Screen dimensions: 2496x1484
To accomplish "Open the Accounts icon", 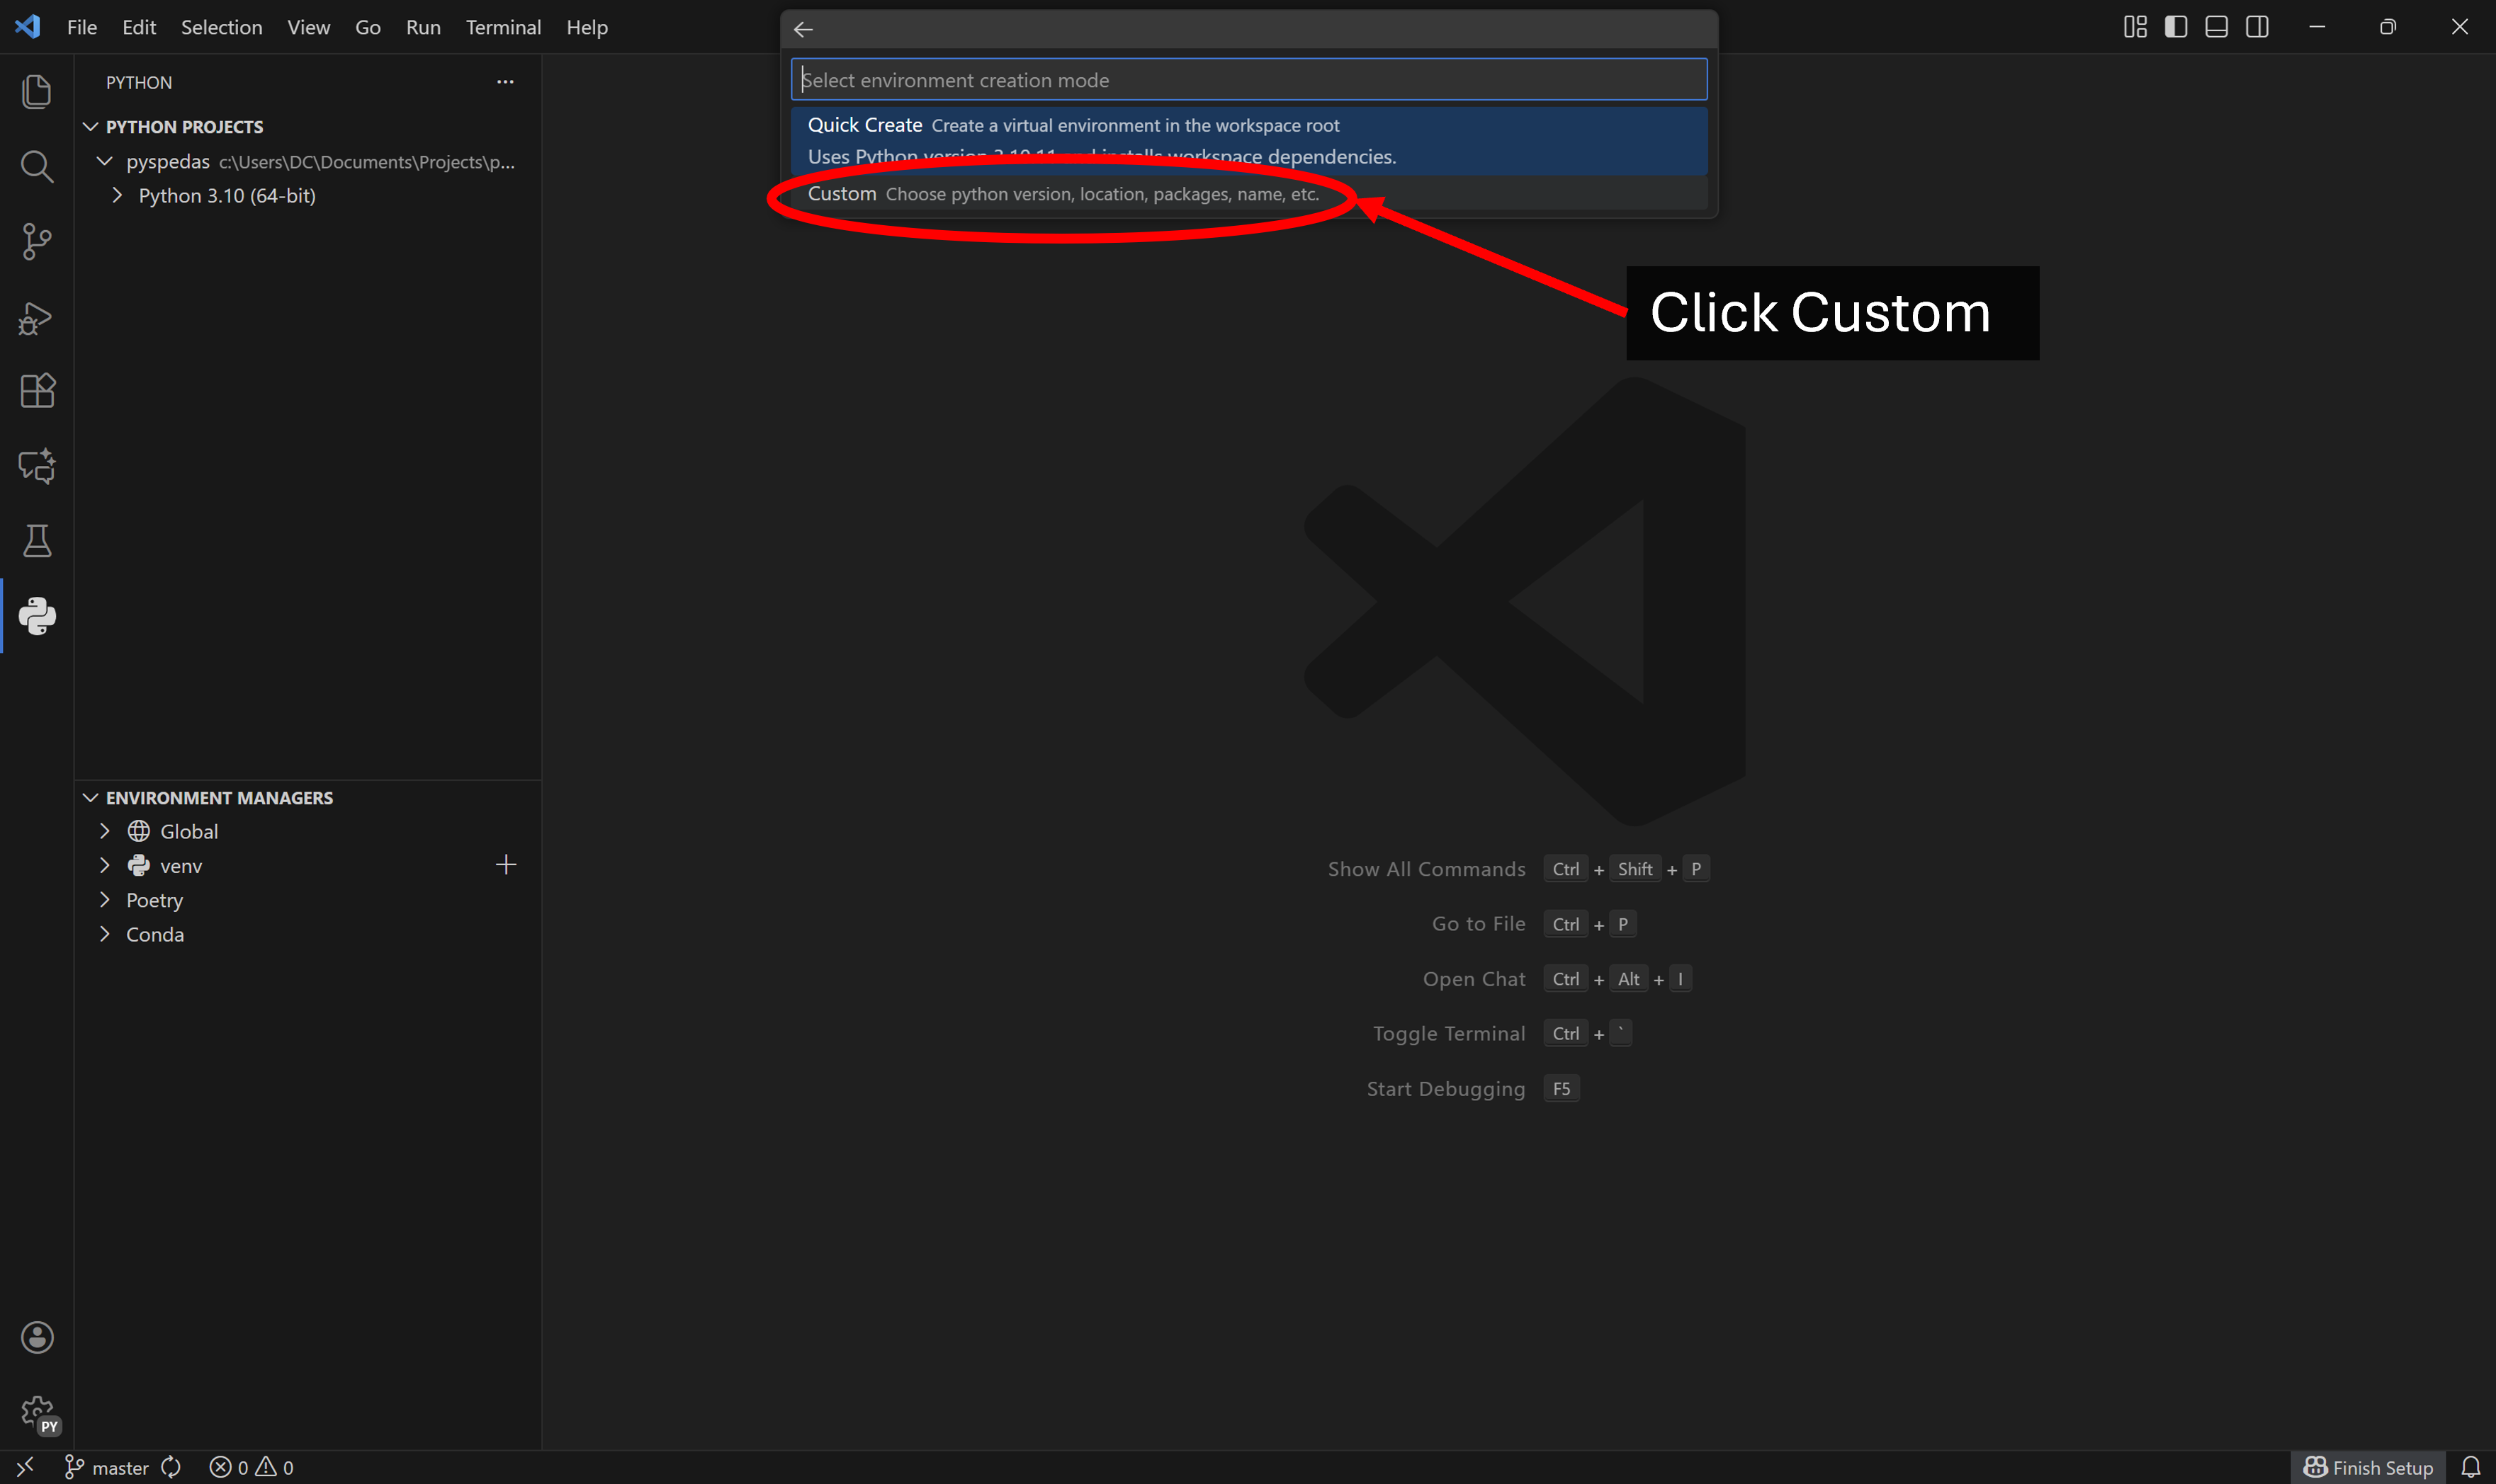I will (x=37, y=1337).
